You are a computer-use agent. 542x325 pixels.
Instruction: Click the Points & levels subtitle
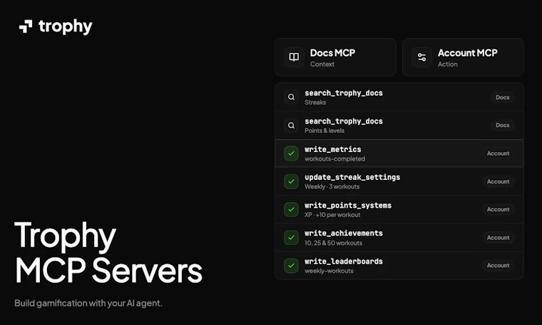click(324, 131)
